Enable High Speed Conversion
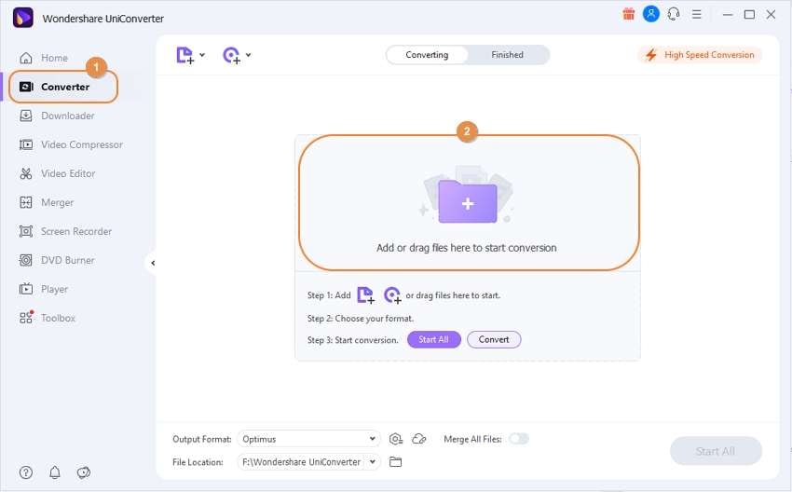This screenshot has width=792, height=492. click(x=700, y=55)
